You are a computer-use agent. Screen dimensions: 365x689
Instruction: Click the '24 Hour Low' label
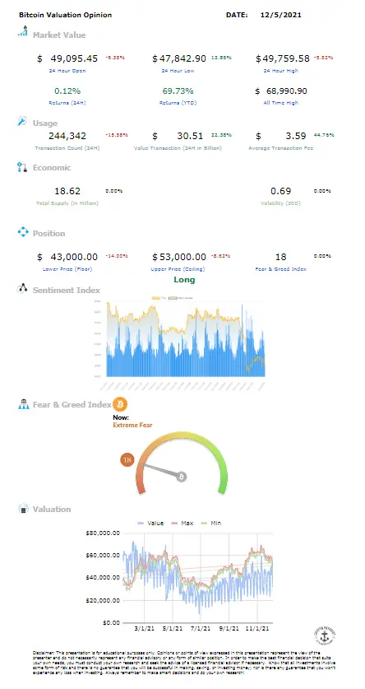coord(178,71)
